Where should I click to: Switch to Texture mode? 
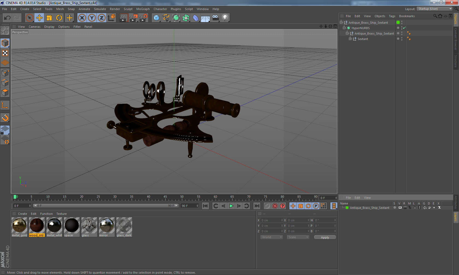coord(5,53)
